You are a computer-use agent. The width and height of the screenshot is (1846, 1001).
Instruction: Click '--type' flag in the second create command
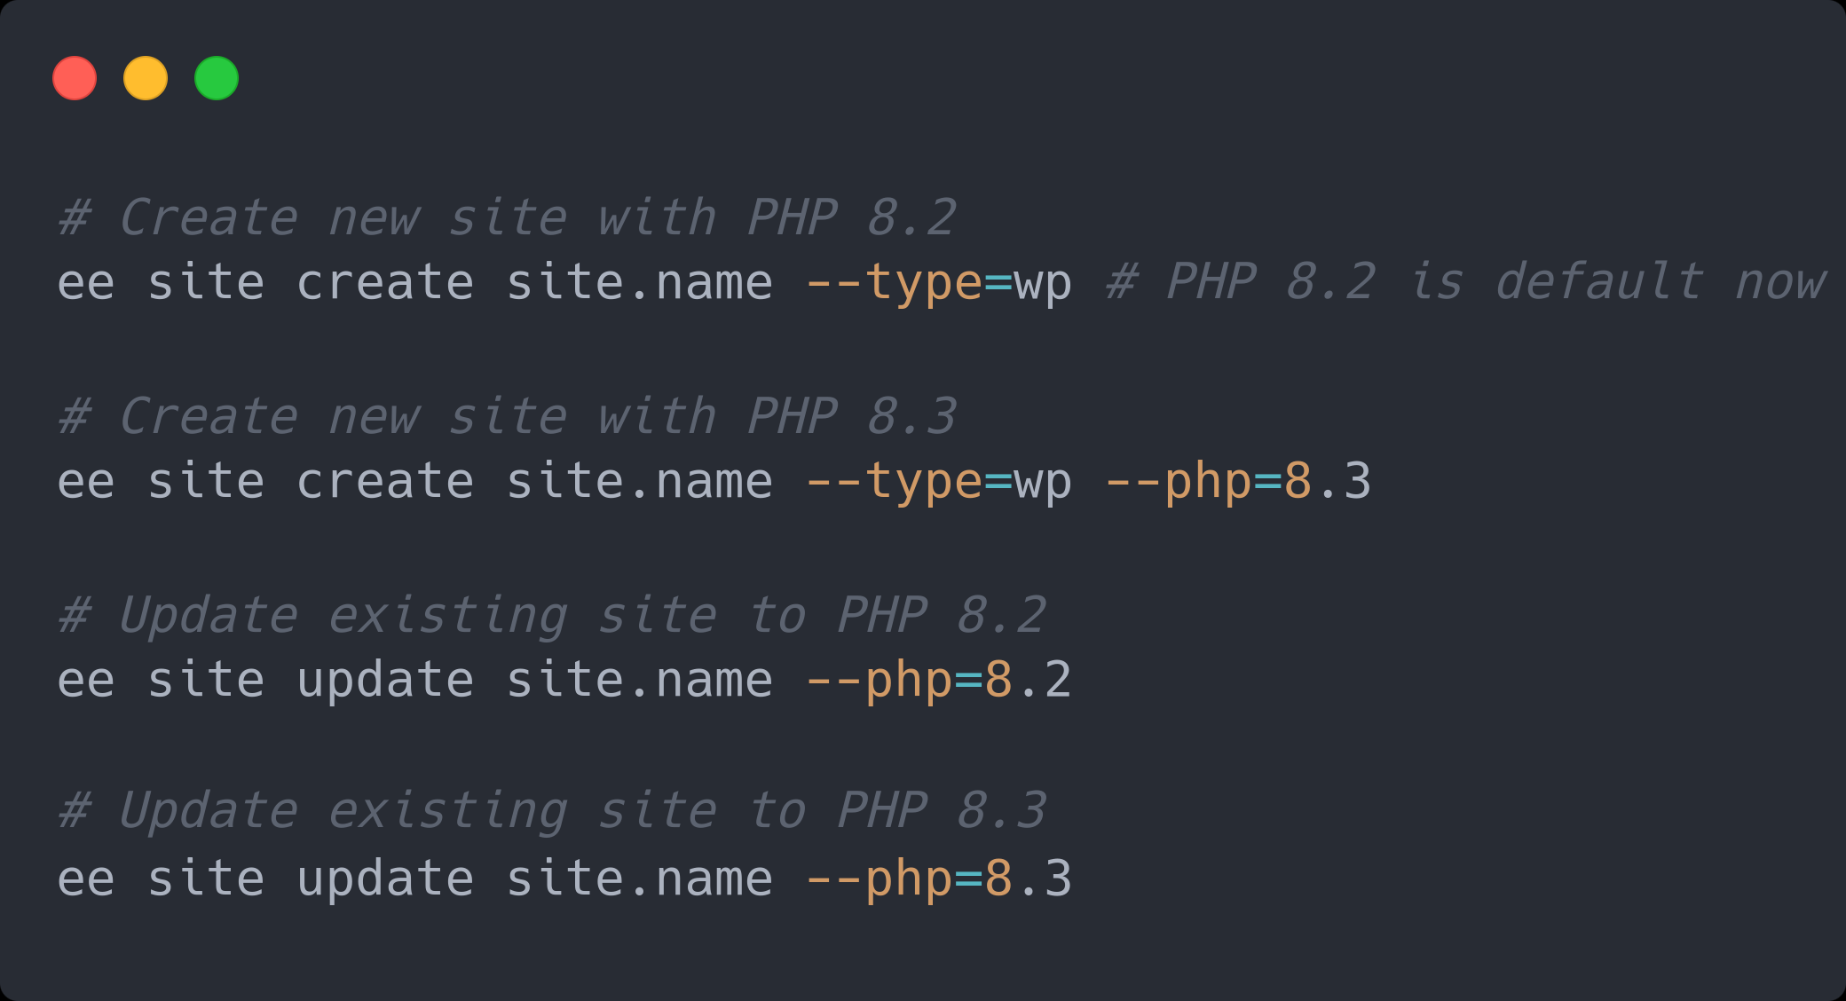coord(894,483)
